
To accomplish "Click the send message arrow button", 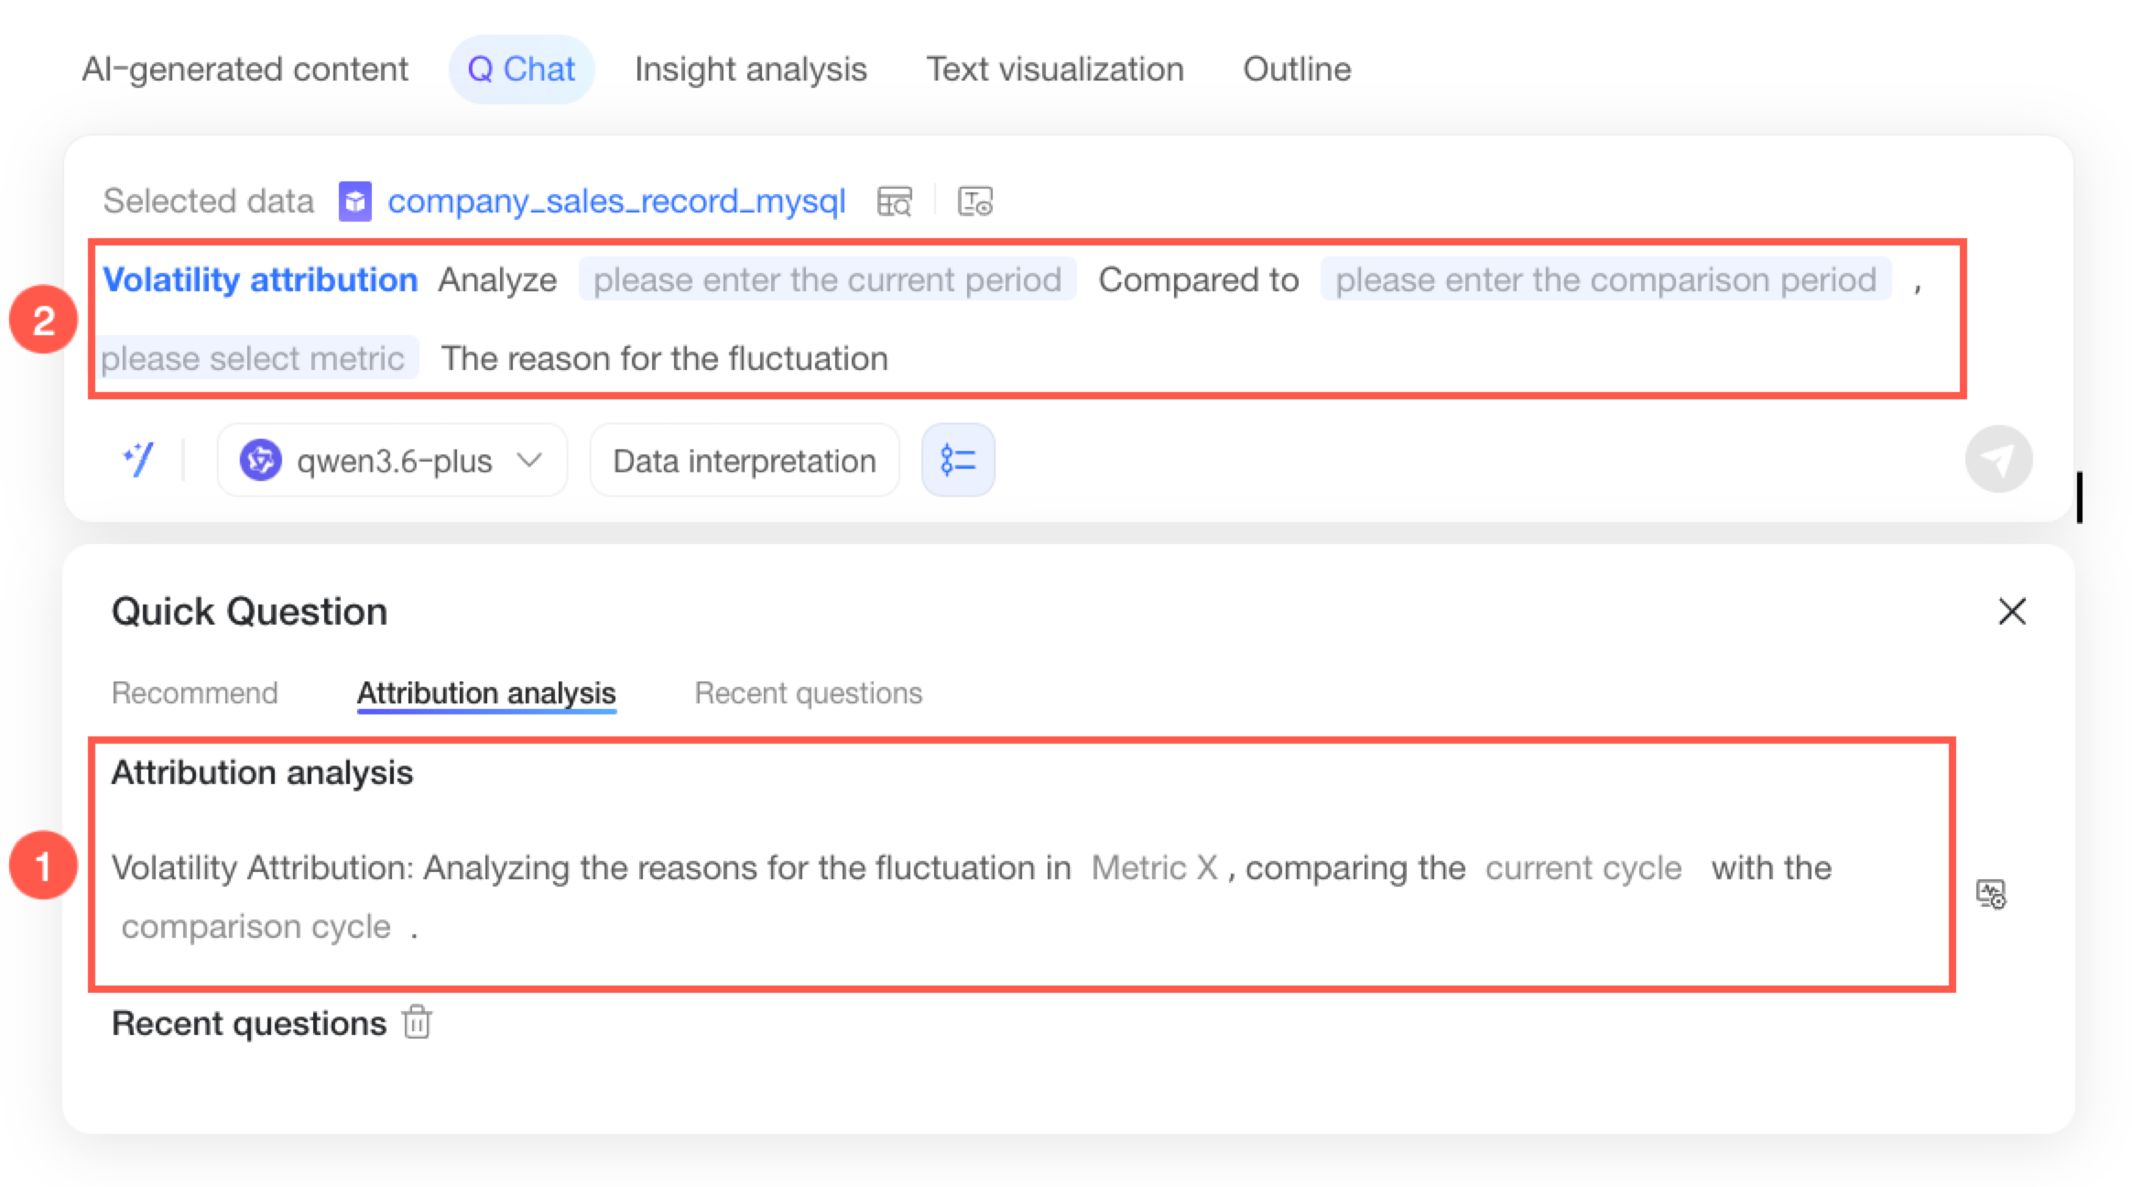I will (1998, 460).
